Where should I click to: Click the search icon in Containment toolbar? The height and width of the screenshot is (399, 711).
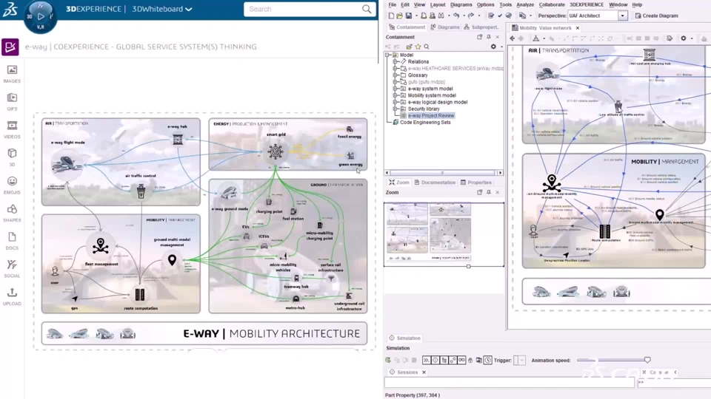pos(427,47)
